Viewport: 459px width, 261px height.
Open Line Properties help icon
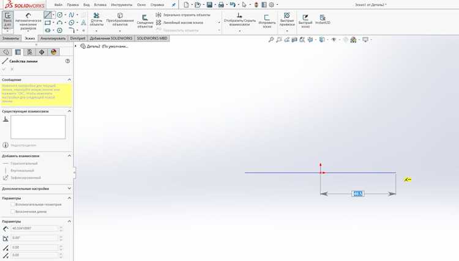pos(67,61)
